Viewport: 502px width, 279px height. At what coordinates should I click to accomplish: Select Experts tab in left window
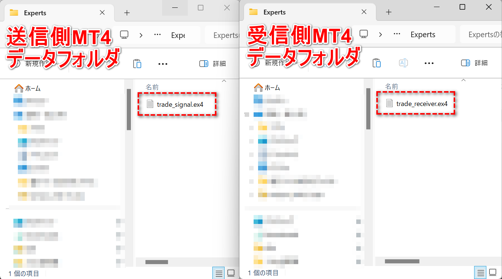pyautogui.click(x=59, y=13)
